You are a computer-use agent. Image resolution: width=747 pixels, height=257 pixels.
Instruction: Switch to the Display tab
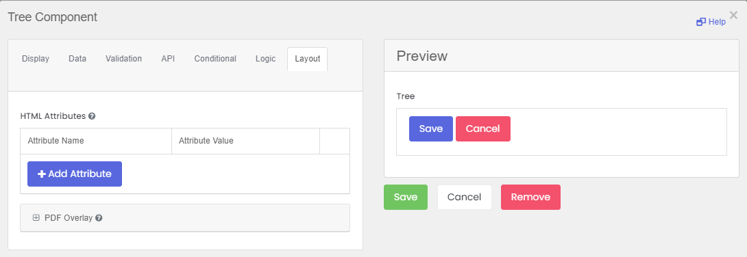click(36, 59)
